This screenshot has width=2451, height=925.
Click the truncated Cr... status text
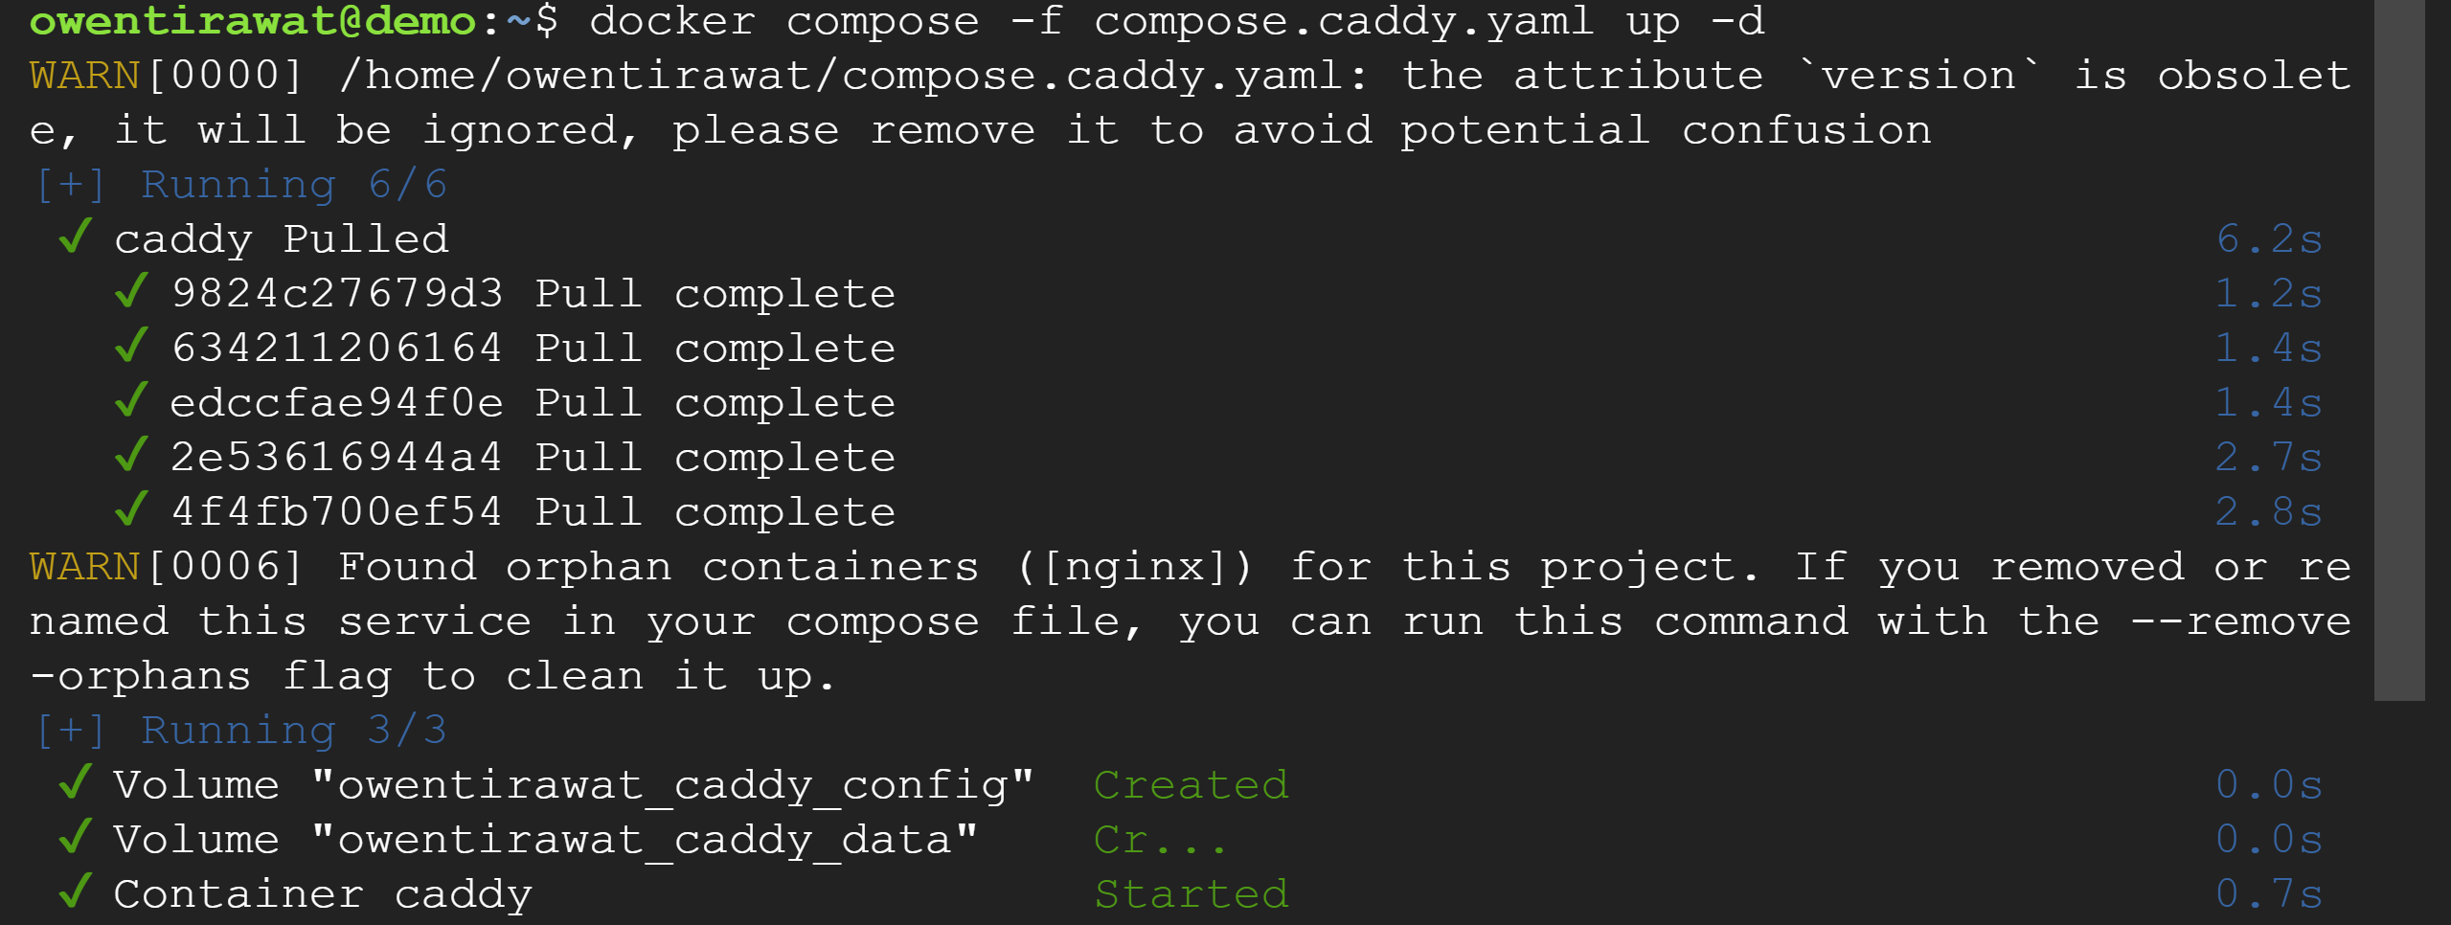click(x=1159, y=840)
